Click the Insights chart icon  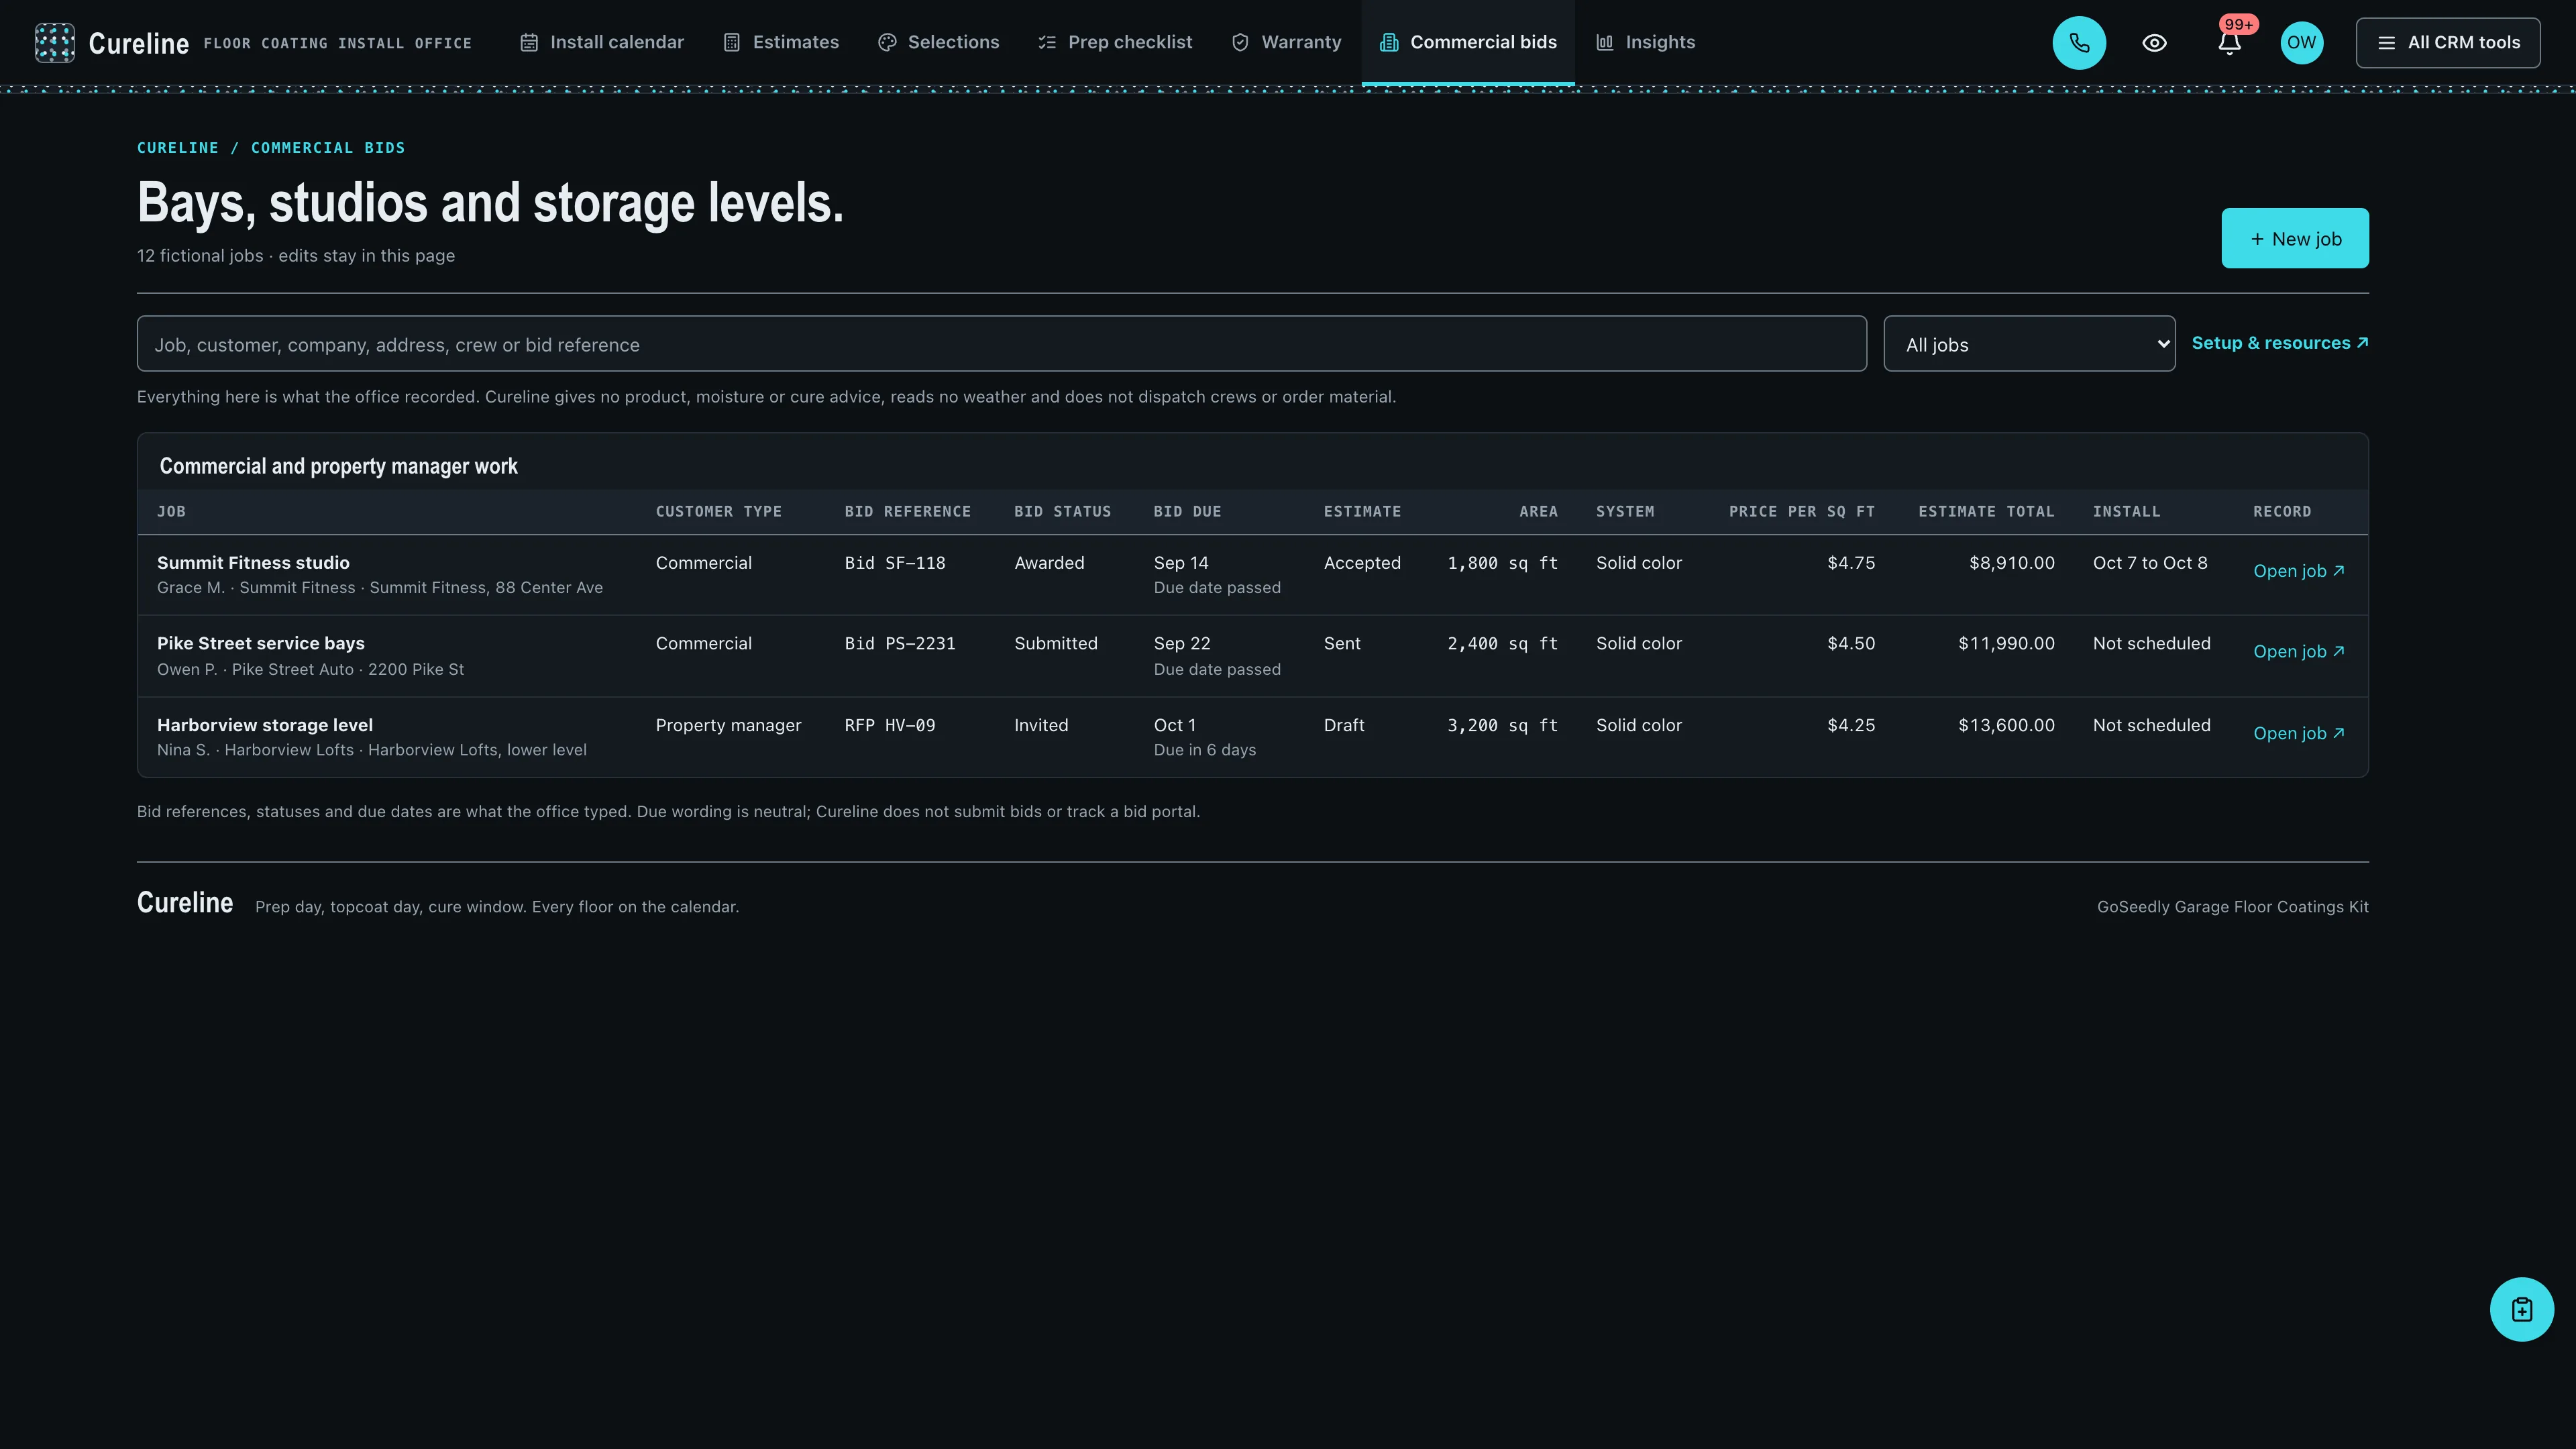click(1604, 43)
